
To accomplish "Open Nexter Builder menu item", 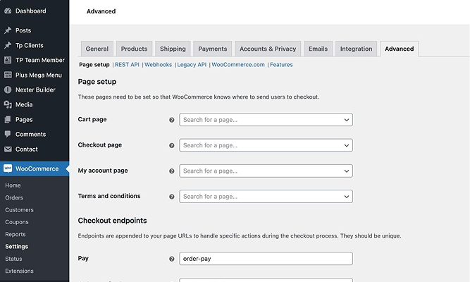I will click(x=35, y=90).
